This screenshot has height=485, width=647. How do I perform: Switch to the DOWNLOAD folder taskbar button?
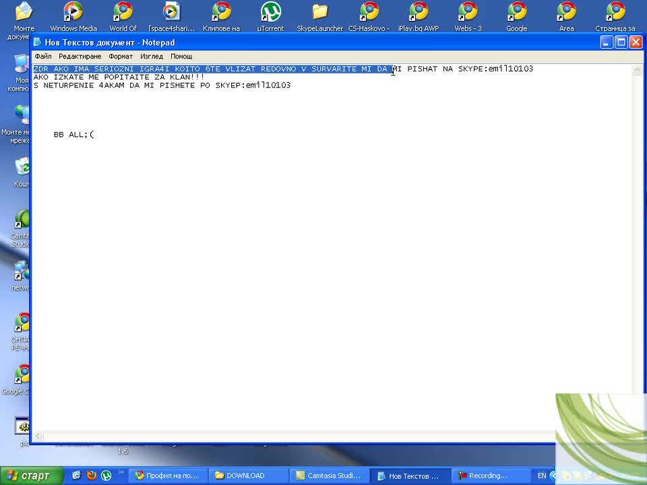[x=248, y=476]
